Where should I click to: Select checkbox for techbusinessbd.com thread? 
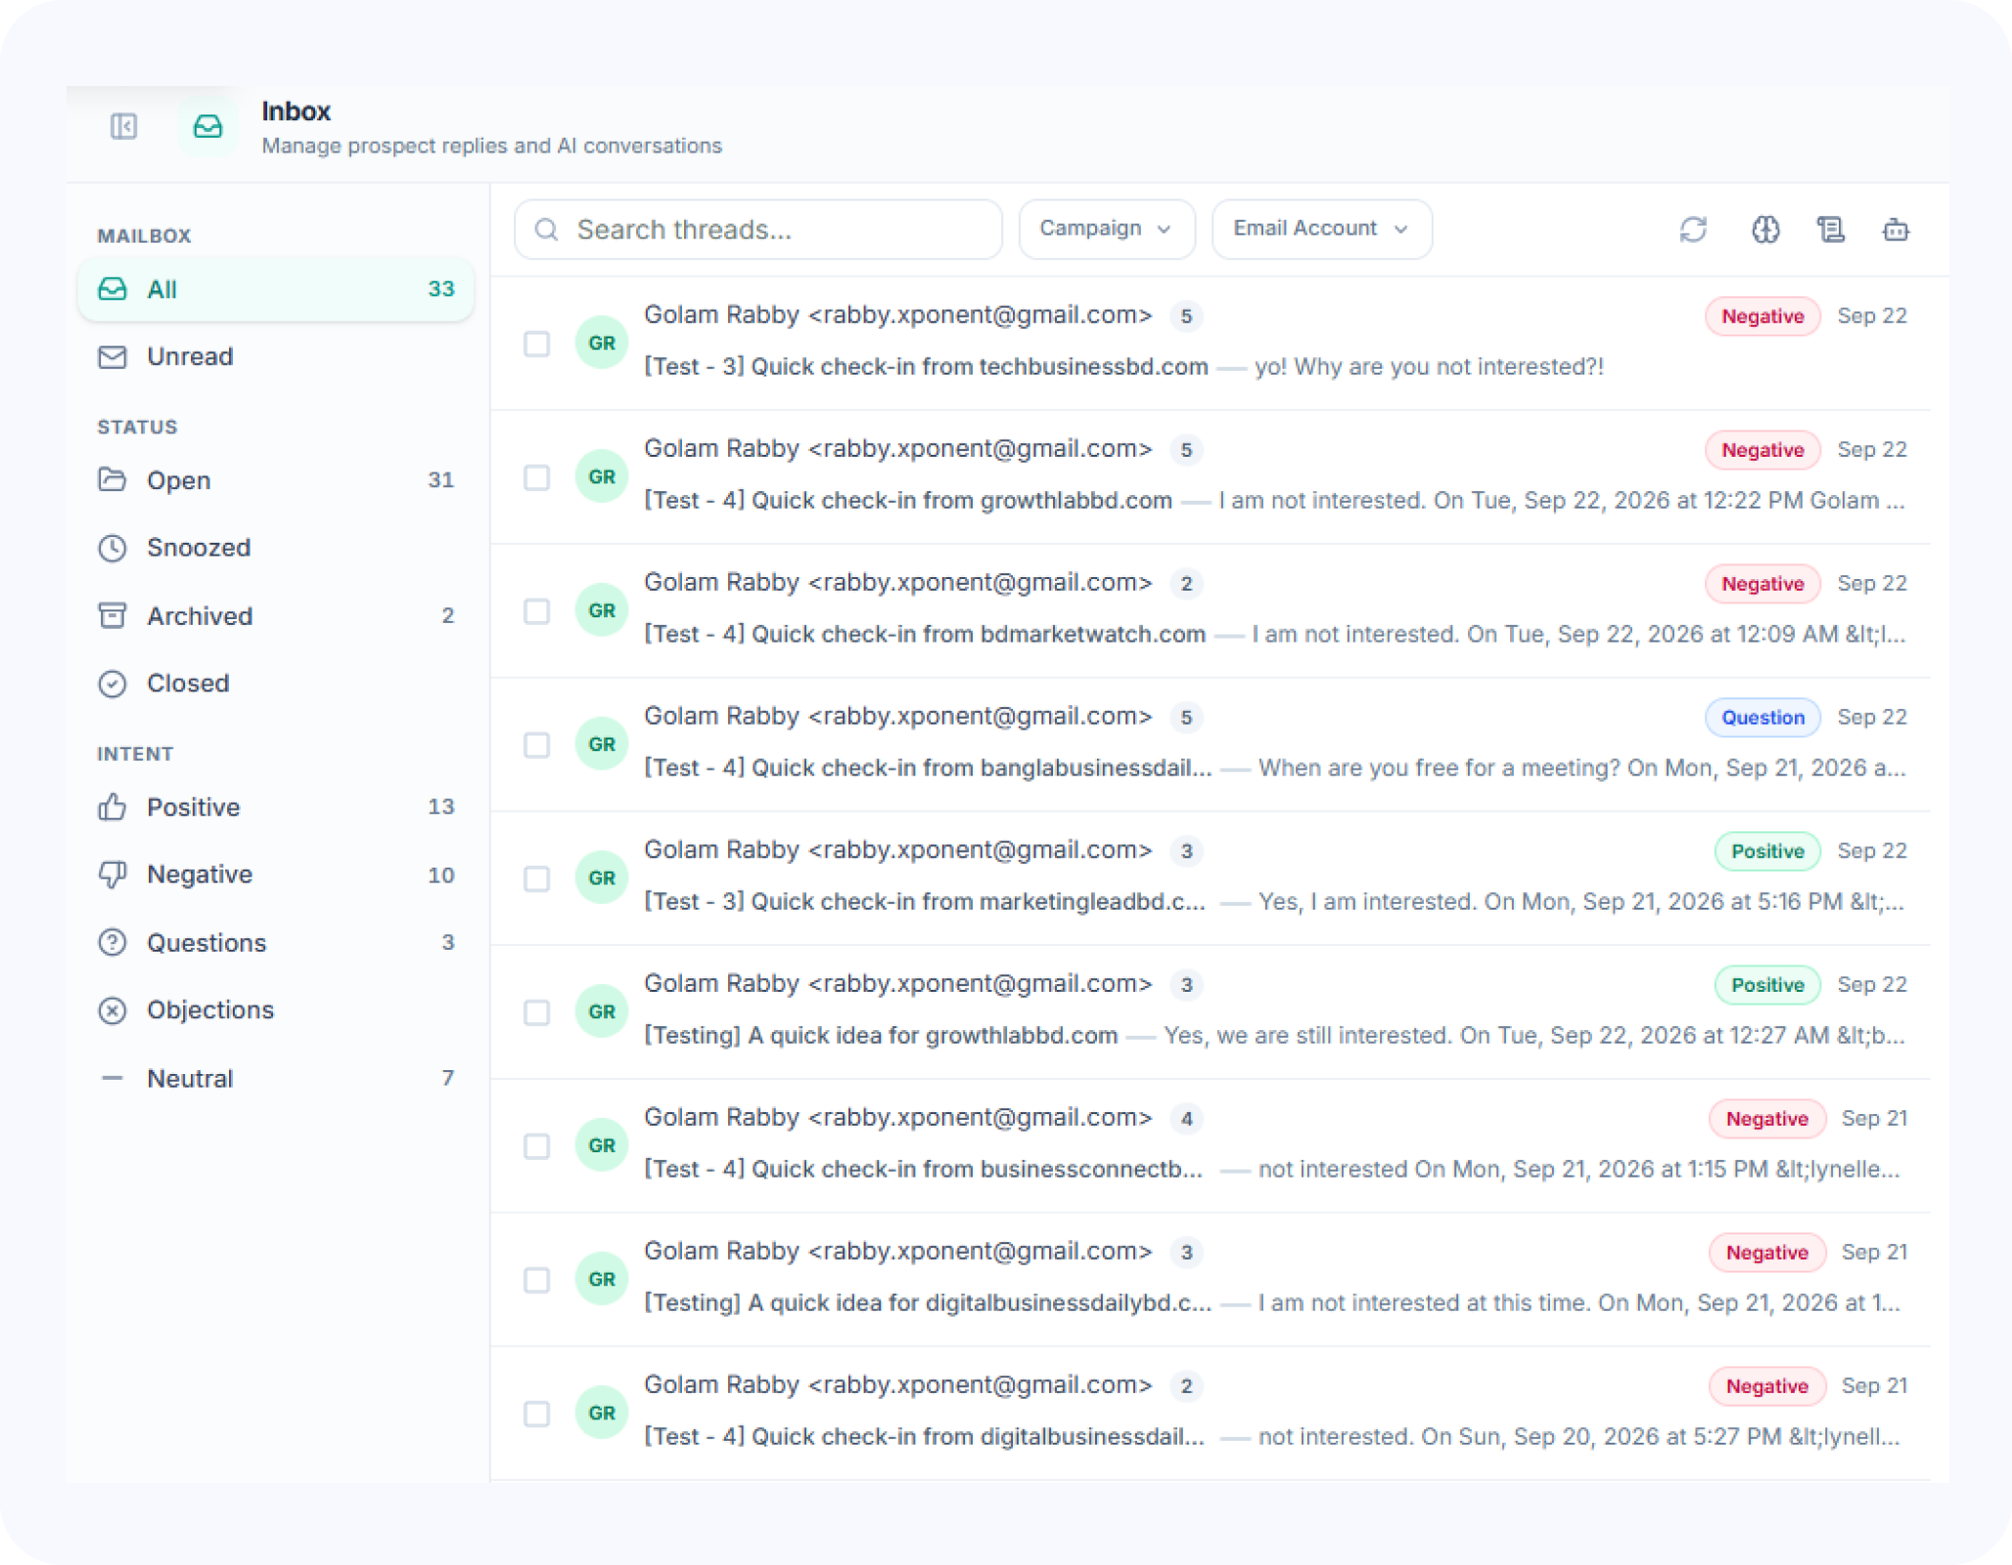(536, 343)
